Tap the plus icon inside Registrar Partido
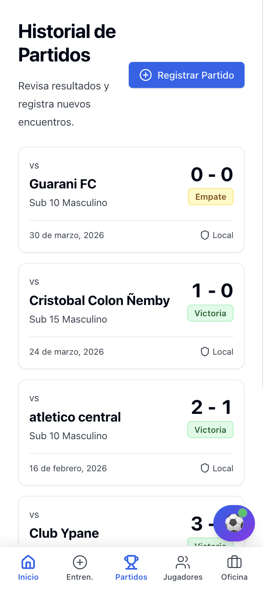263x591 pixels. 146,75
